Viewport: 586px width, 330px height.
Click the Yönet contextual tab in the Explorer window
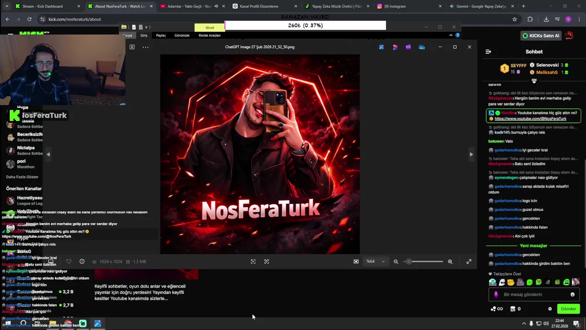click(210, 27)
